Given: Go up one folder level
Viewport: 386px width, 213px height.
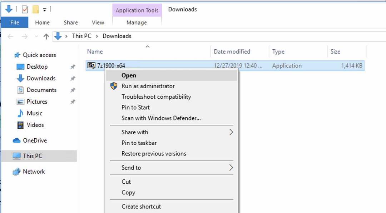Looking at the screenshot, I should coord(46,36).
